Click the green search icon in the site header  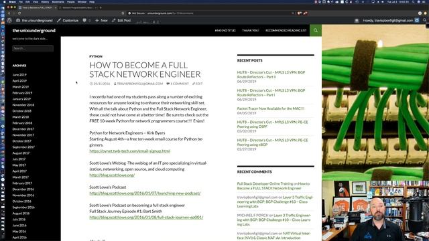click(316, 30)
